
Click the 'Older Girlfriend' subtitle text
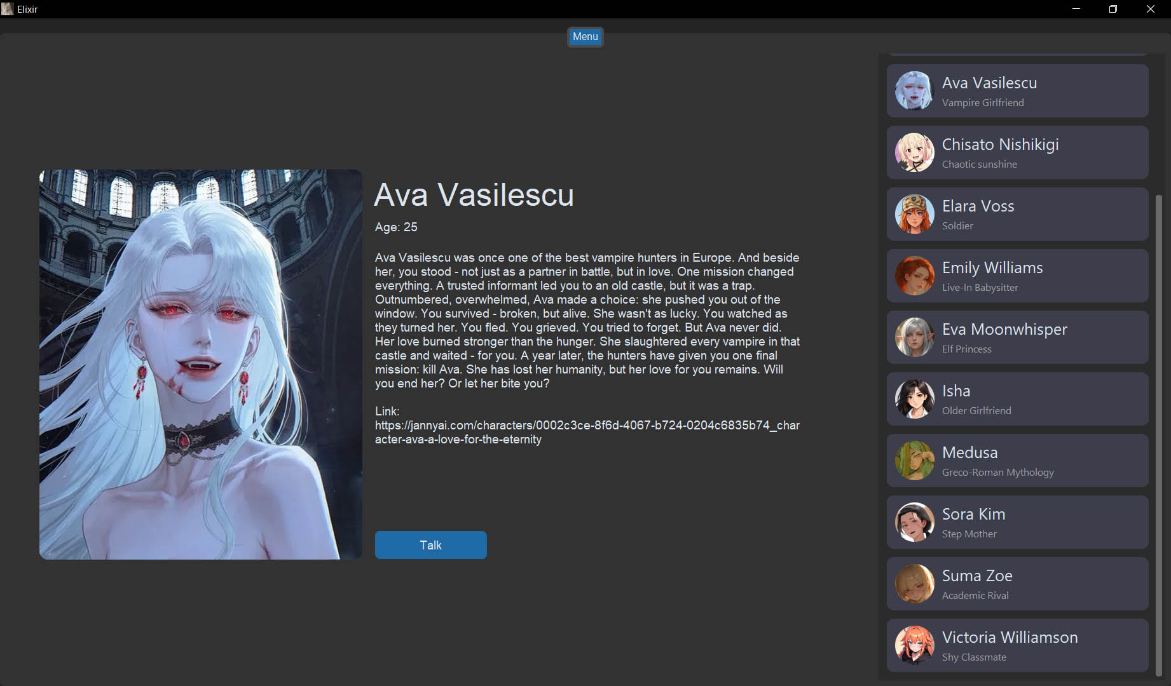point(976,410)
